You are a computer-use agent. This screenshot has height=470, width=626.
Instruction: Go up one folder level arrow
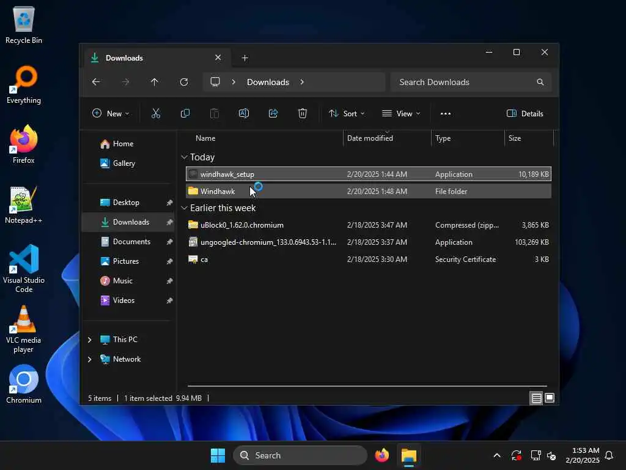(x=155, y=82)
